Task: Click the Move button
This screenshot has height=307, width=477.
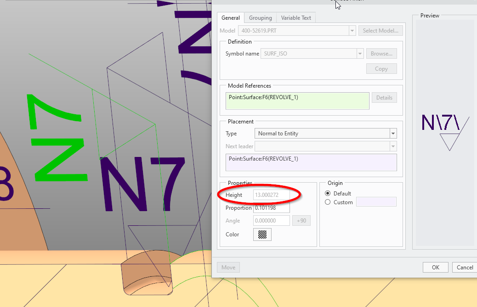Action: [x=228, y=267]
